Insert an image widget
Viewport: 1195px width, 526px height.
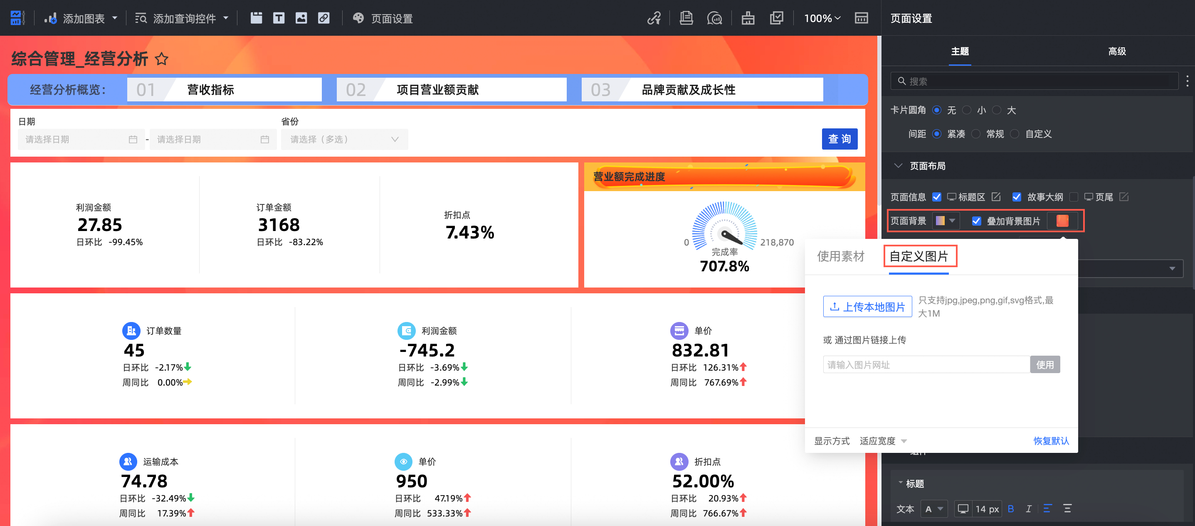tap(301, 18)
